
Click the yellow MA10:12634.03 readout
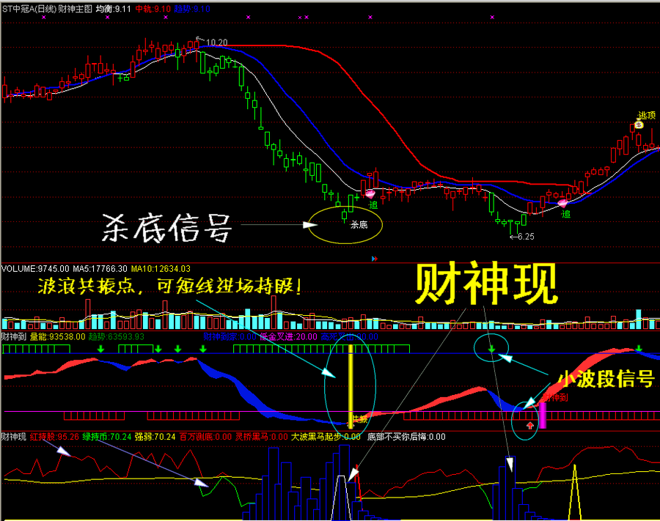pyautogui.click(x=161, y=269)
